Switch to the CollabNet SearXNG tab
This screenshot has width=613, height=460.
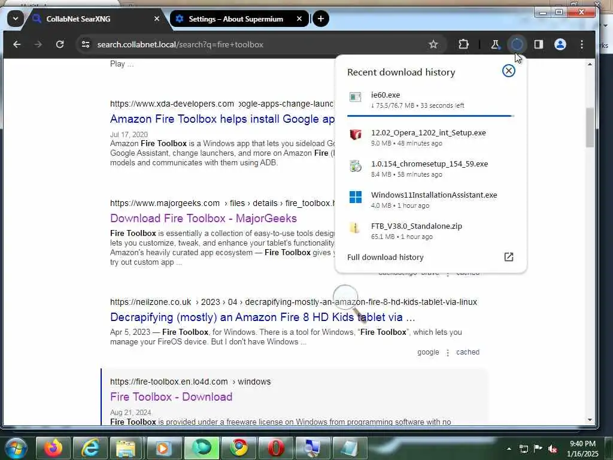93,19
